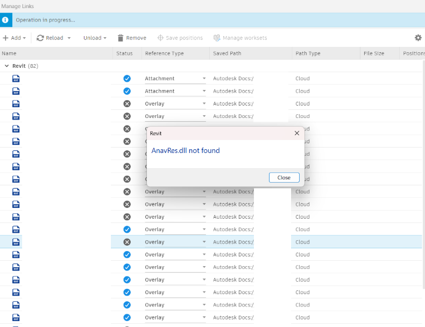Open the Add dropdown in the toolbar
Image resolution: width=425 pixels, height=327 pixels.
coord(15,38)
